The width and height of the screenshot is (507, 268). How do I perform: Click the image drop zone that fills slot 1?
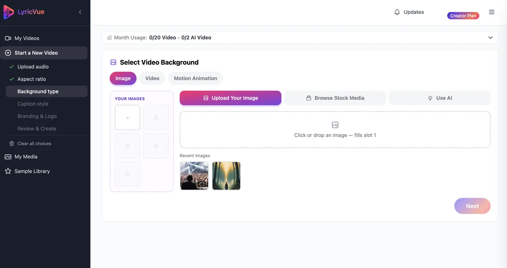pyautogui.click(x=335, y=129)
